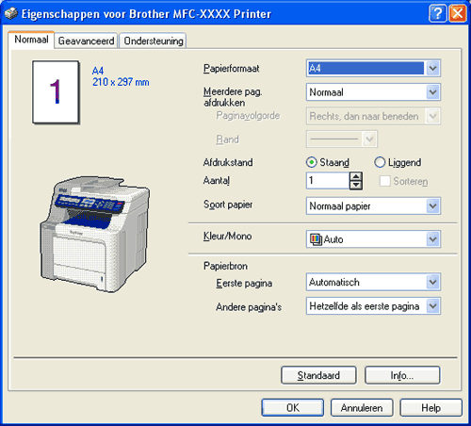The height and width of the screenshot is (426, 471).
Task: Click the 'Andere pagina's' label
Action: (x=249, y=306)
